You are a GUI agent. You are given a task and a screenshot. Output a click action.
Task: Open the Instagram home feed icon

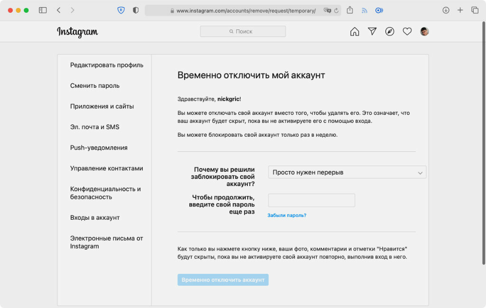[355, 32]
